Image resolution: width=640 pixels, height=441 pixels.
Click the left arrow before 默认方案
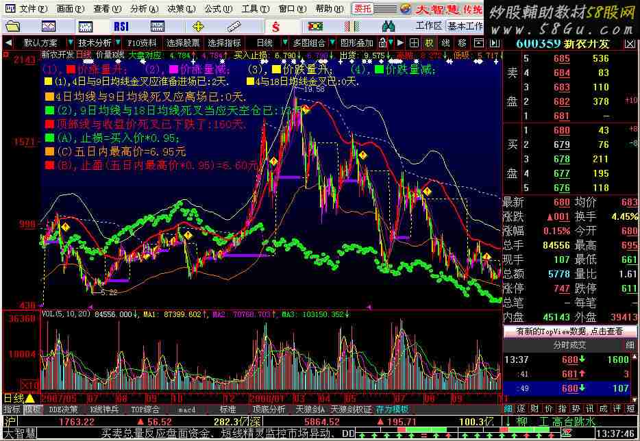8,43
